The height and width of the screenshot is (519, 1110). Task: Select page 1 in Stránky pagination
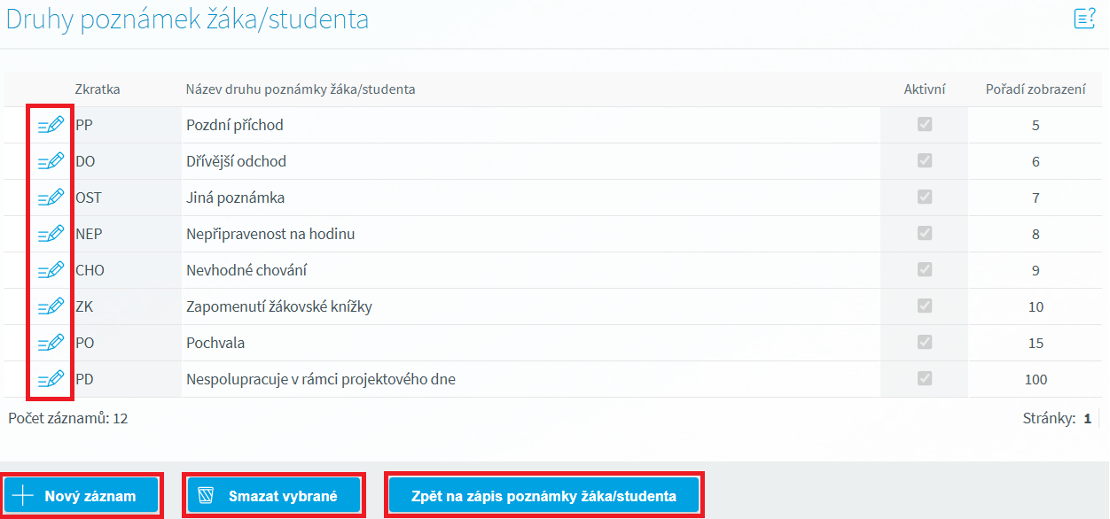click(x=1088, y=418)
